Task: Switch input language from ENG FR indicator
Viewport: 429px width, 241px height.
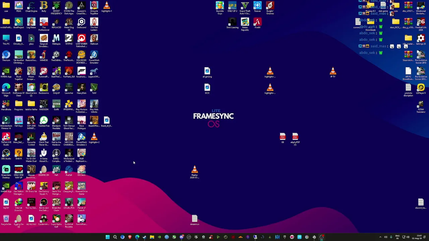Action: click(x=397, y=237)
